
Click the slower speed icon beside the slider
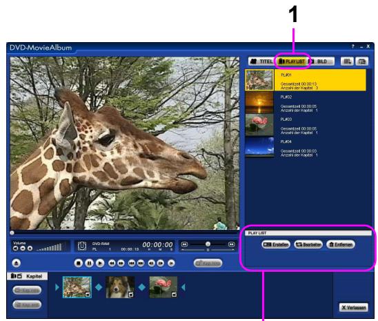point(184,244)
